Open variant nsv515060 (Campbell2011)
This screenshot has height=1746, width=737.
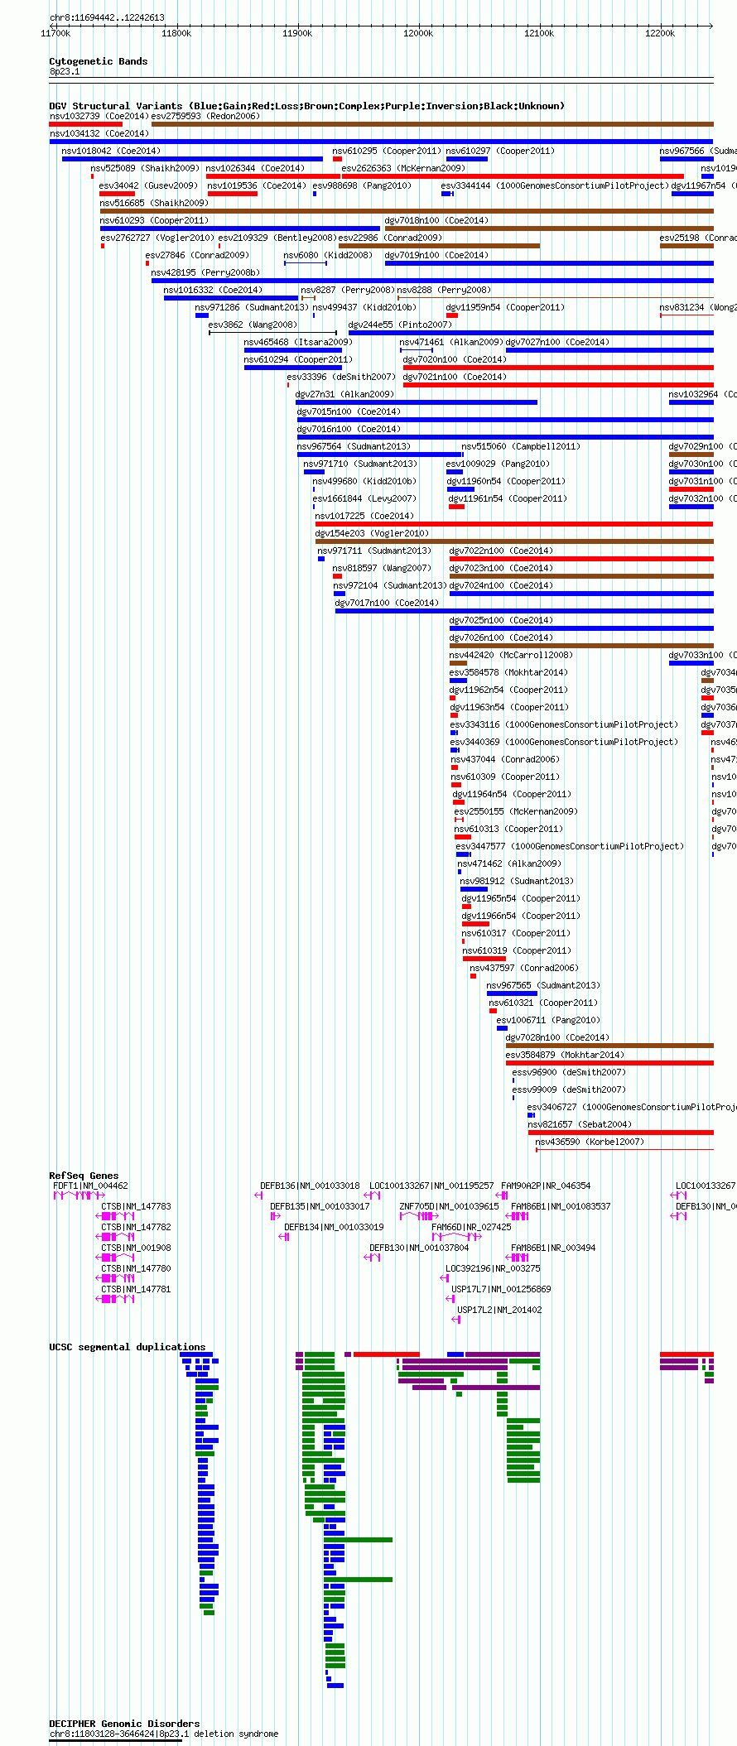pyautogui.click(x=521, y=446)
